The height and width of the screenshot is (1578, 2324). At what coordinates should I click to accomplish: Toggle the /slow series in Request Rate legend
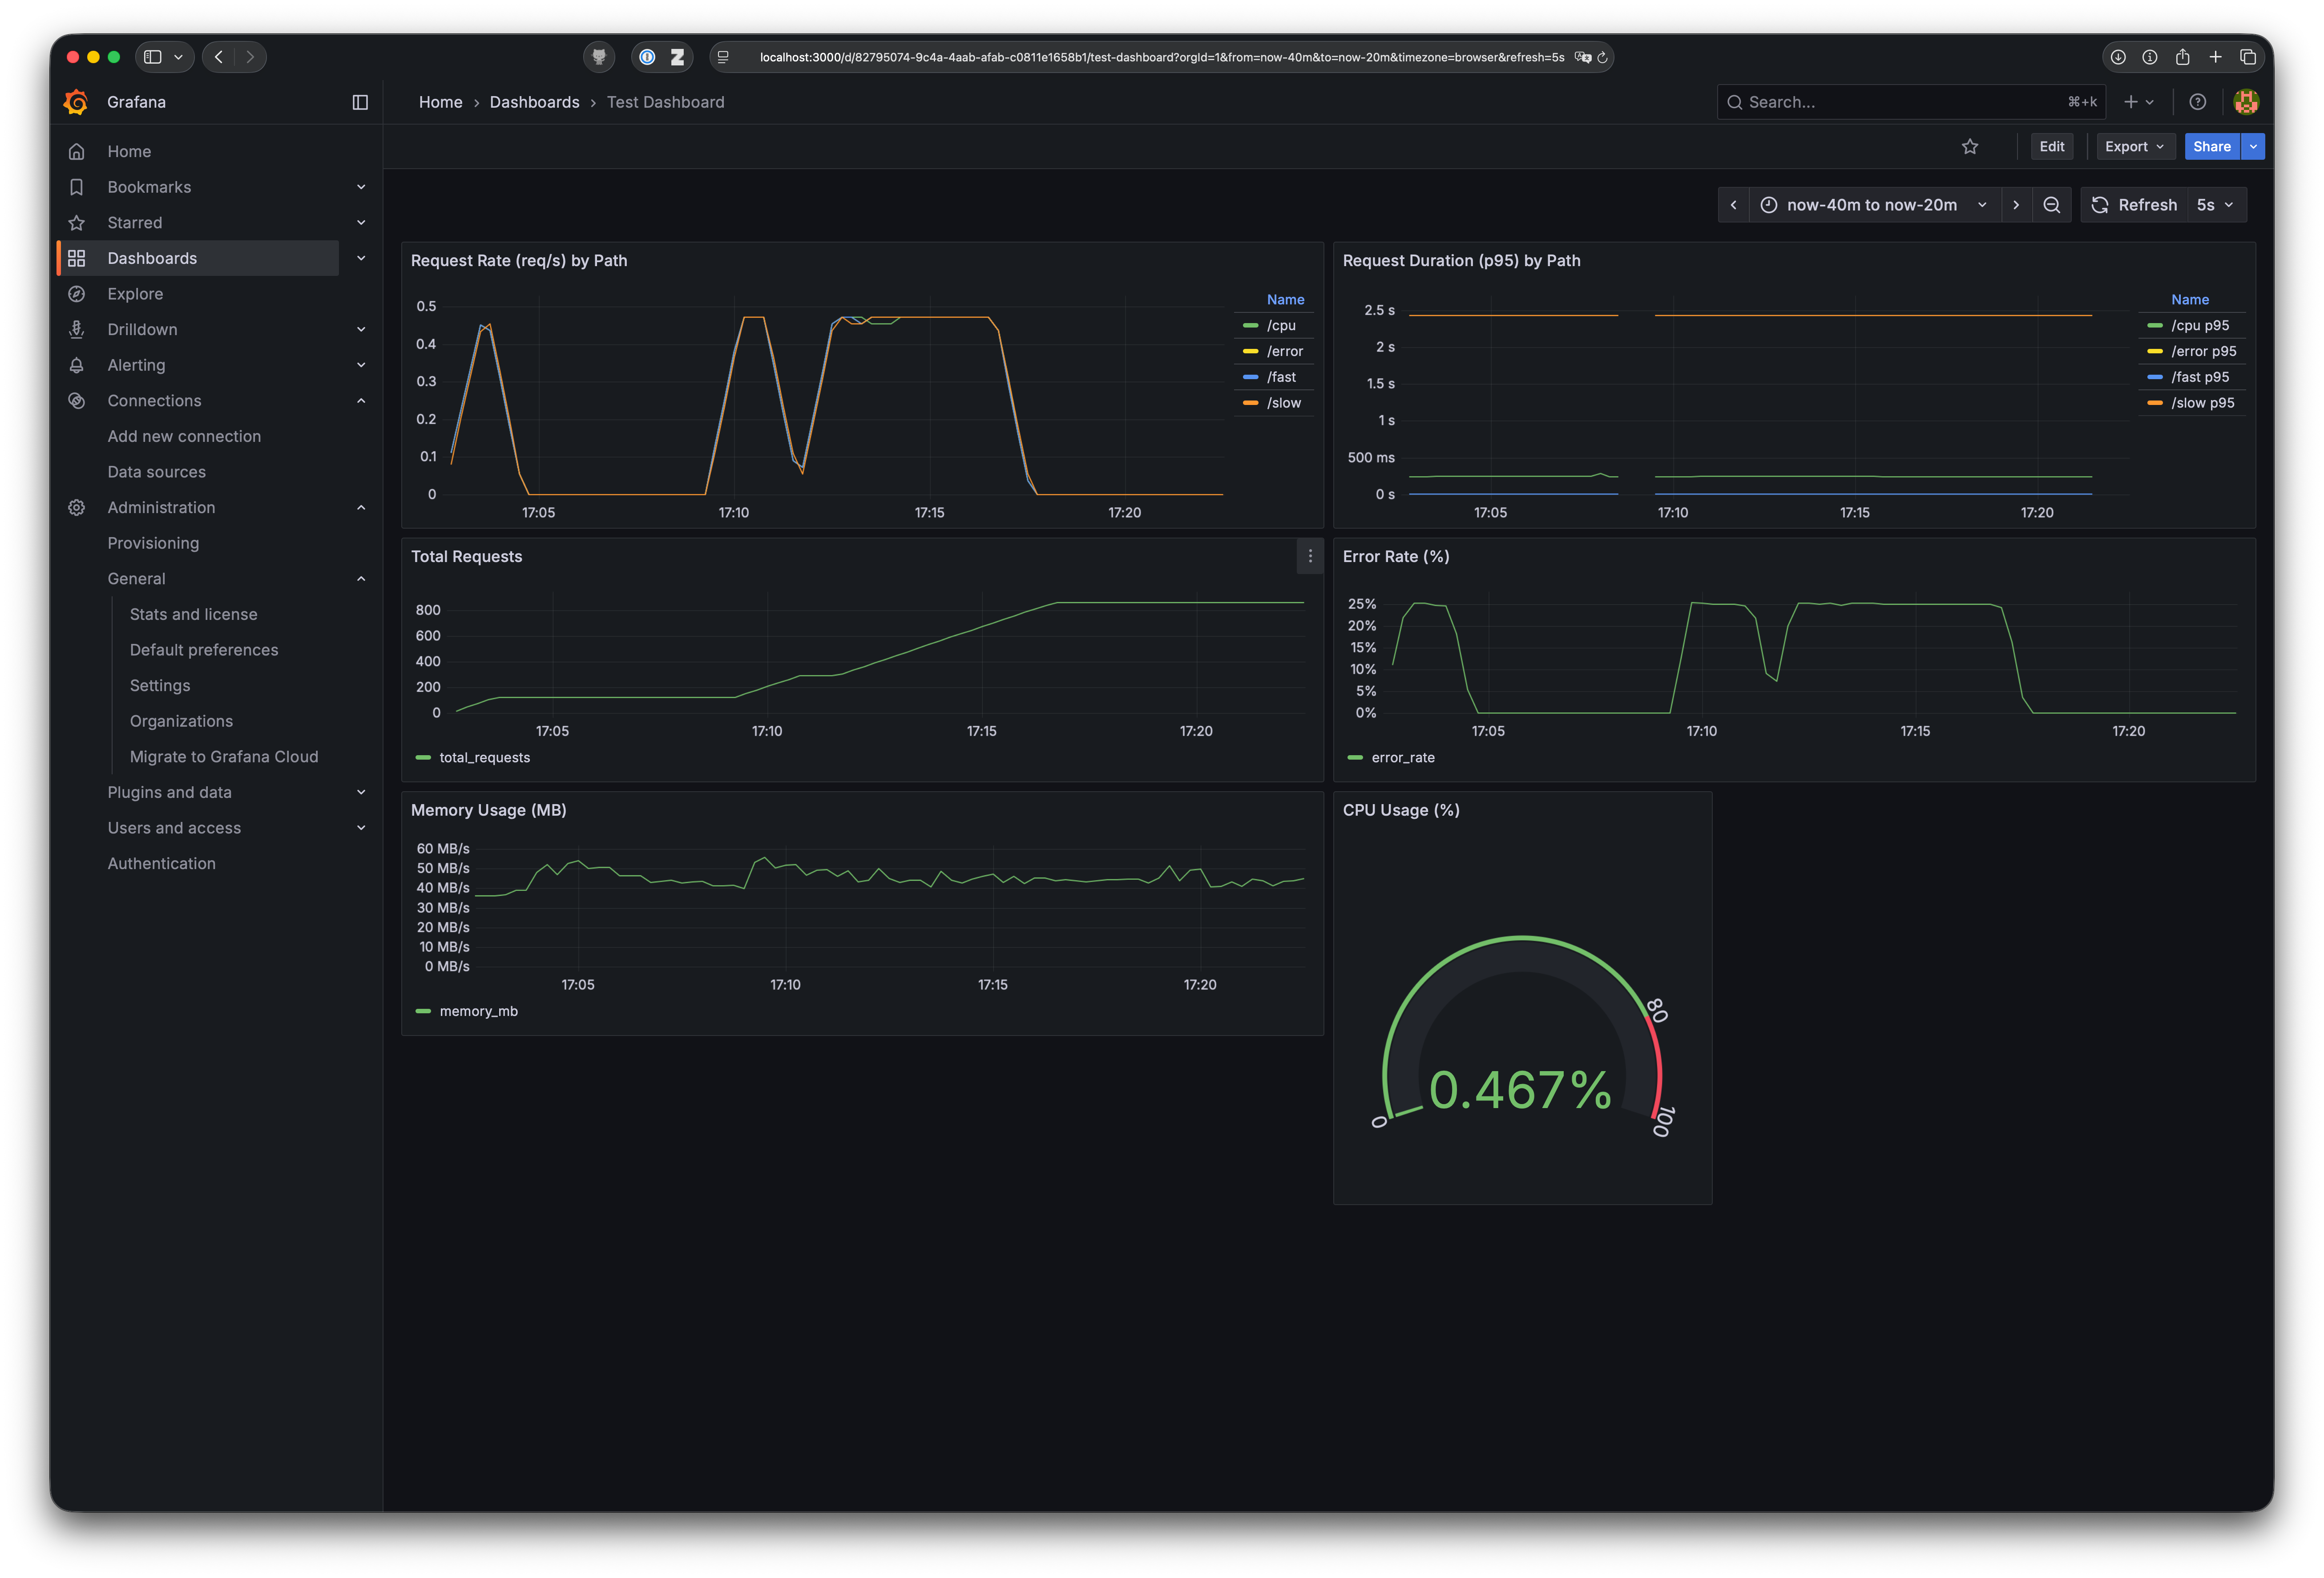click(1283, 403)
